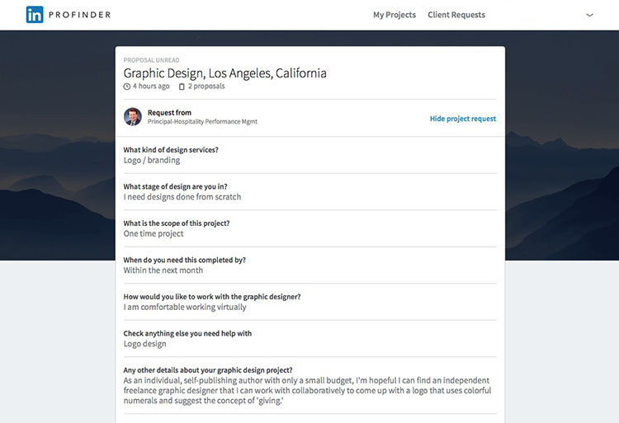The height and width of the screenshot is (423, 619).
Task: Click the document icon beside "2 proposals"
Action: point(182,87)
